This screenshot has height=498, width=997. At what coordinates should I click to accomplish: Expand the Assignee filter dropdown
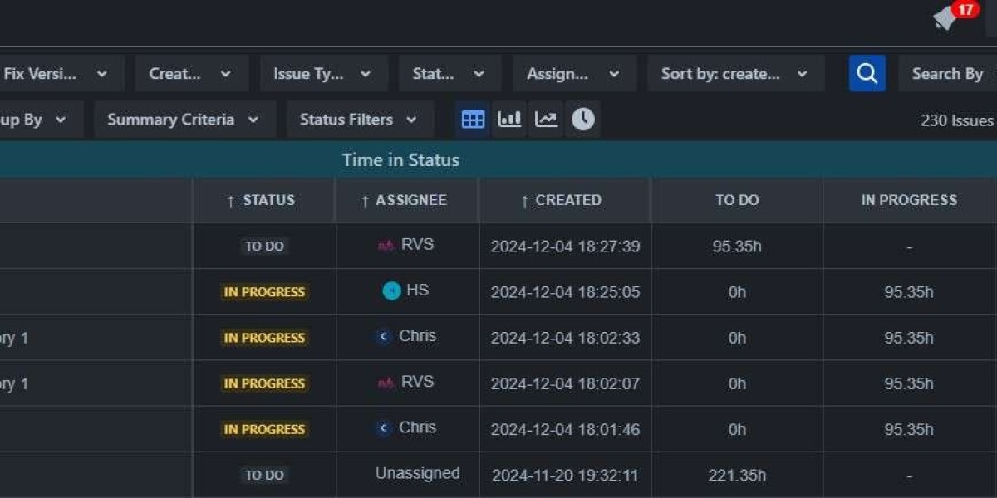[574, 73]
